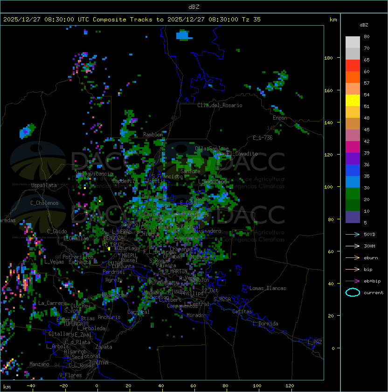Click the TUNUYAN label on map
Image resolution: width=388 pixels, height=392 pixels.
point(98,362)
